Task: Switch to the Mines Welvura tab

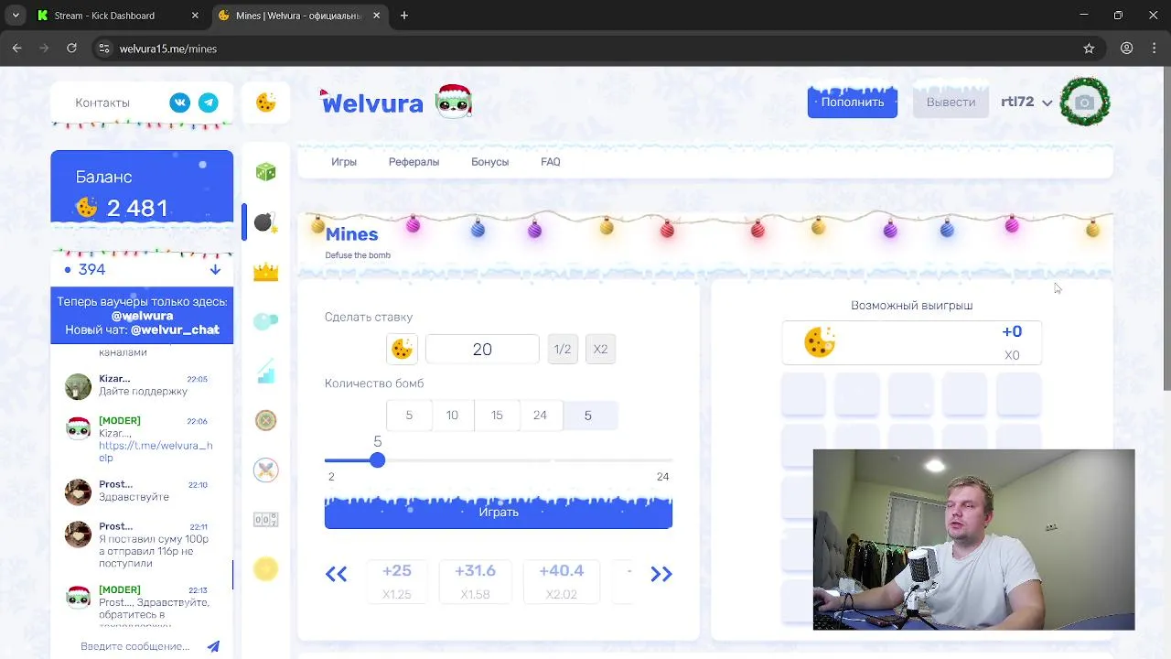Action: click(298, 16)
